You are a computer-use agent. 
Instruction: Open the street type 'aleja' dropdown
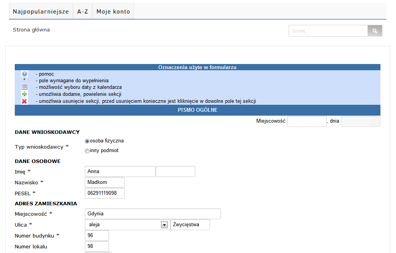coord(164,225)
